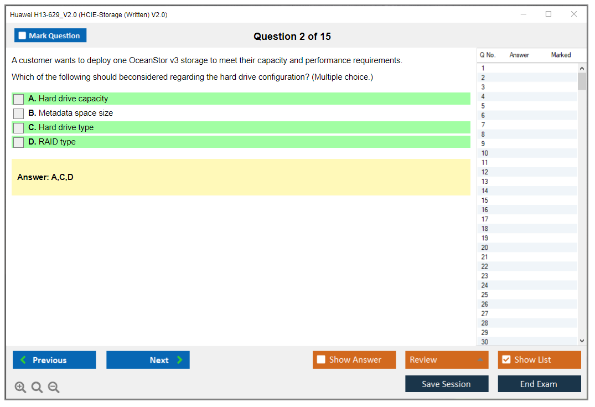Check option C Hard drive type
This screenshot has width=595, height=407.
(x=19, y=128)
